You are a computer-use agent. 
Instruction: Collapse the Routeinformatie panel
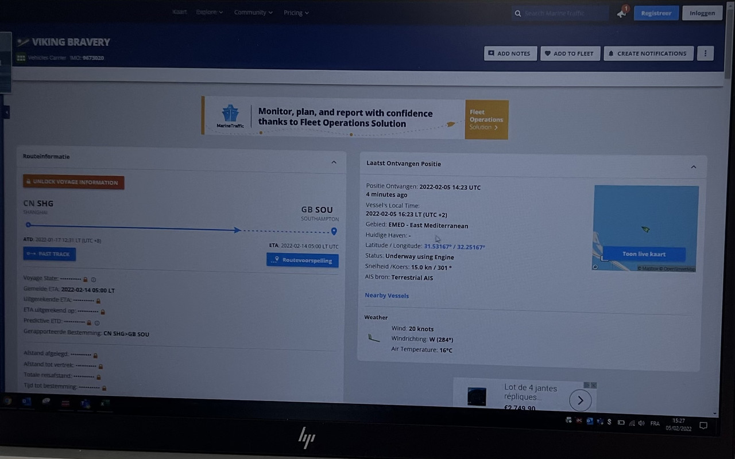click(334, 162)
